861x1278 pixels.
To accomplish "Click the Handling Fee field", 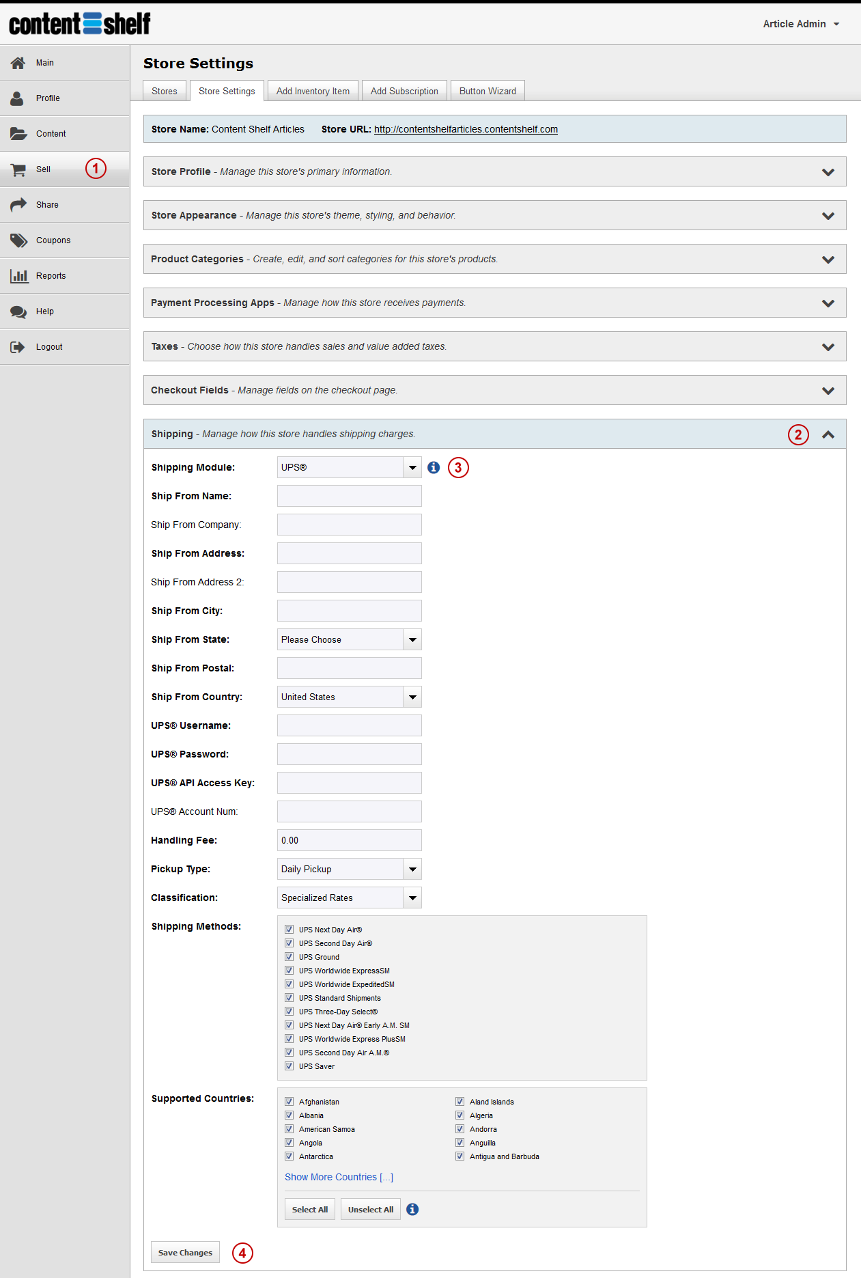I will tap(350, 840).
